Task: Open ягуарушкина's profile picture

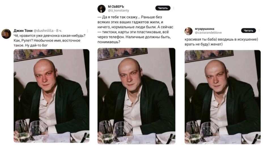Action: pyautogui.click(x=188, y=31)
